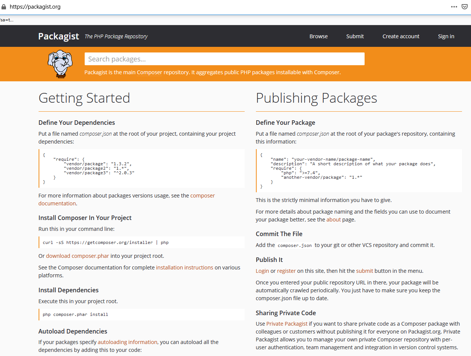Open the browser three-dots page actions menu

[x=454, y=7]
